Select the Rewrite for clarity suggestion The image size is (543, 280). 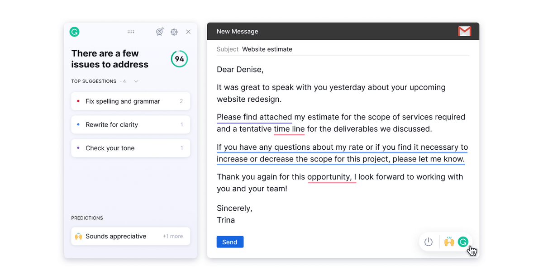[x=130, y=124]
